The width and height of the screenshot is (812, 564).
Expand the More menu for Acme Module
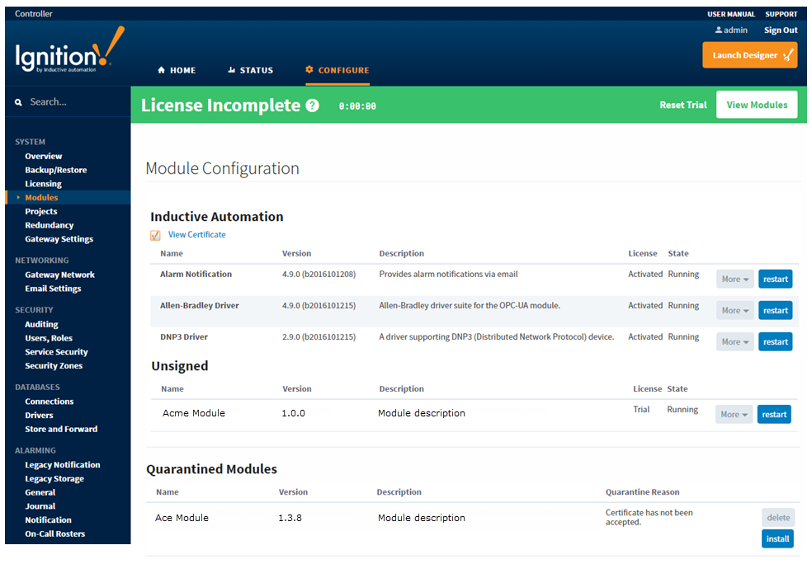click(x=733, y=414)
